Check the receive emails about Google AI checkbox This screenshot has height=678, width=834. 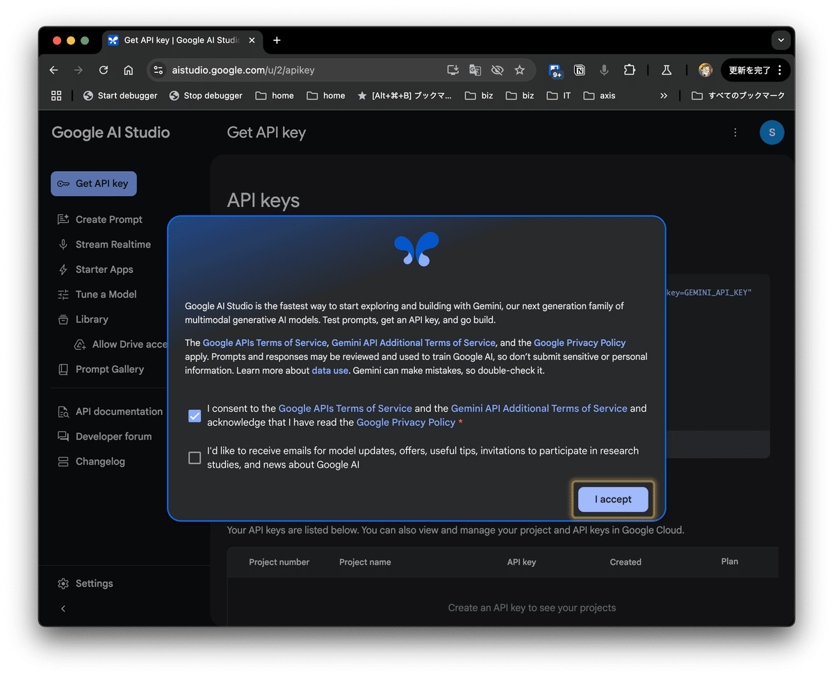pos(195,458)
